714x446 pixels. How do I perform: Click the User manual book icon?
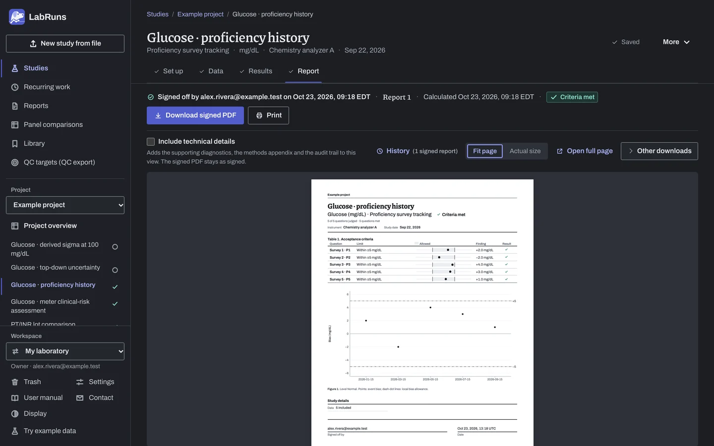15,398
